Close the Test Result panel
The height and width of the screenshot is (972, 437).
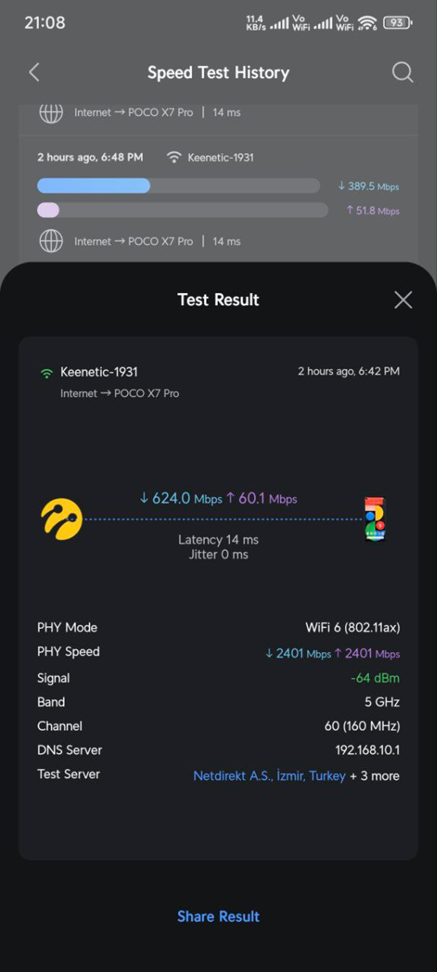pyautogui.click(x=403, y=300)
